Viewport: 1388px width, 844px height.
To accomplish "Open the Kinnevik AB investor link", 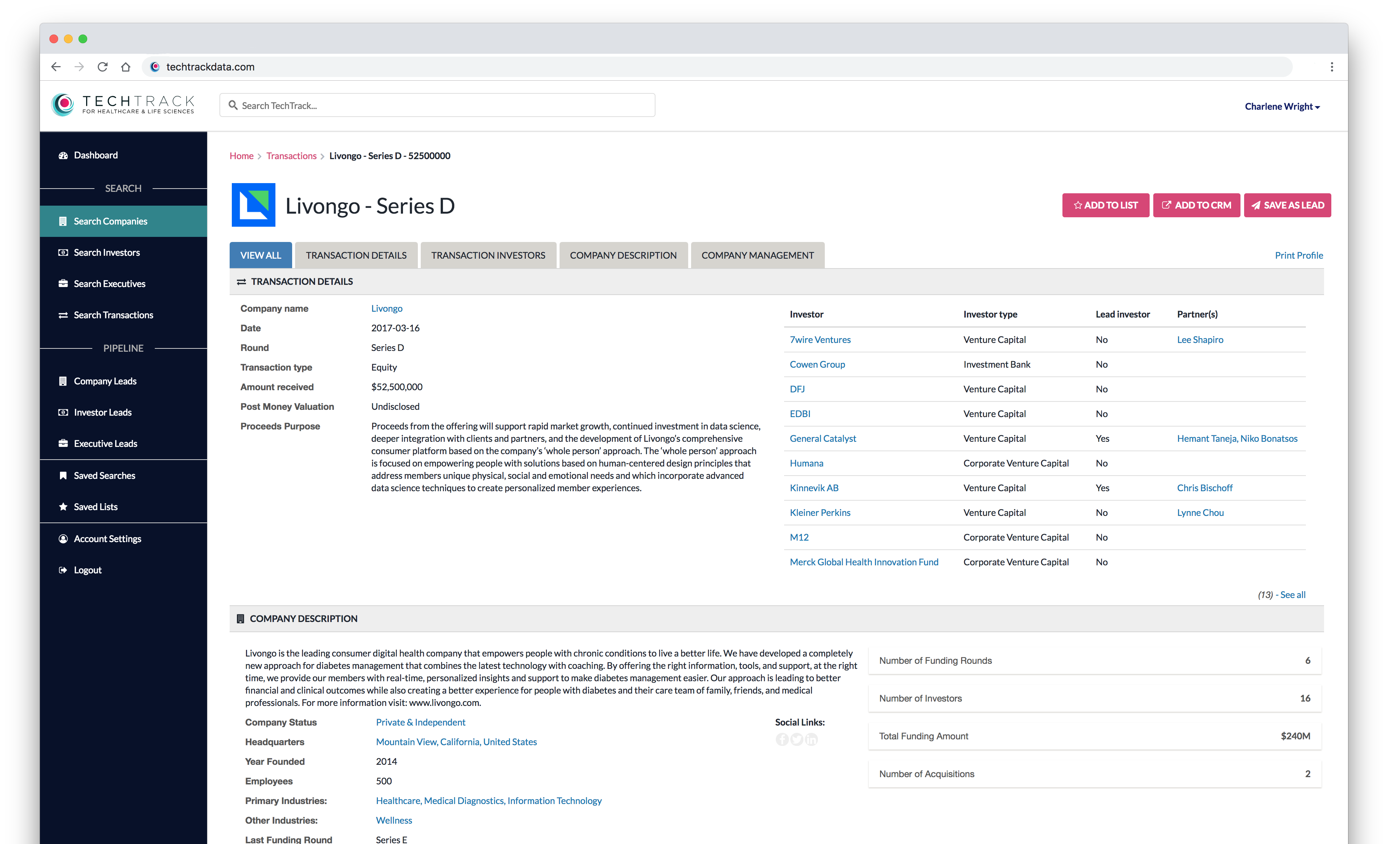I will (x=814, y=488).
